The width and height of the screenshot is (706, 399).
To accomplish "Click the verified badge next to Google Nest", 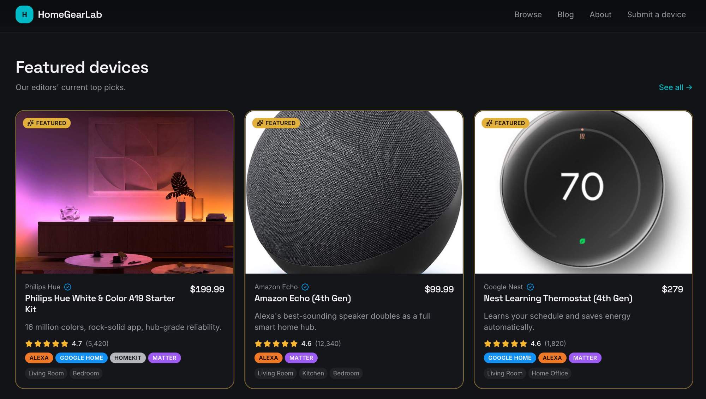I will coord(531,287).
